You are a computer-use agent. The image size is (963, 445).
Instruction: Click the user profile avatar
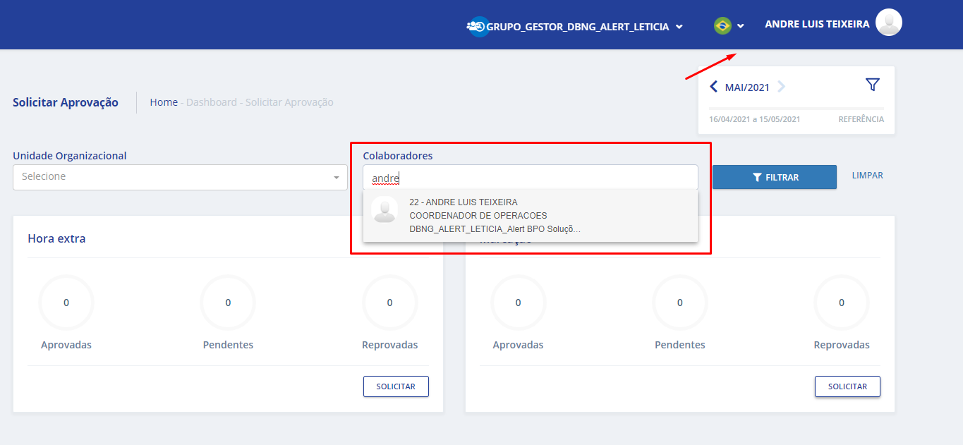[x=888, y=23]
